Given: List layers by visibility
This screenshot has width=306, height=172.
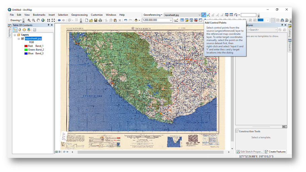Looking at the screenshot, I should pyautogui.click(x=24, y=30).
